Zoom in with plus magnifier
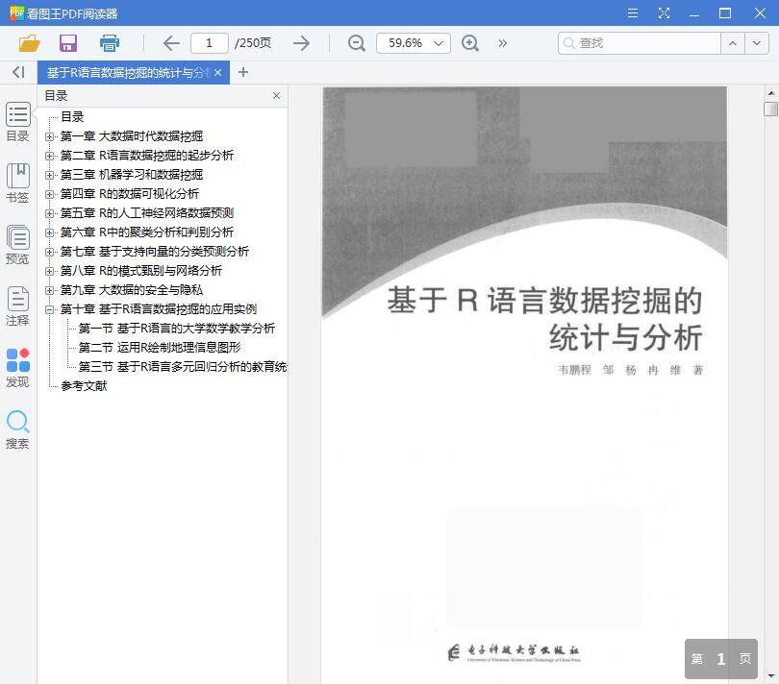This screenshot has height=684, width=779. [x=470, y=43]
